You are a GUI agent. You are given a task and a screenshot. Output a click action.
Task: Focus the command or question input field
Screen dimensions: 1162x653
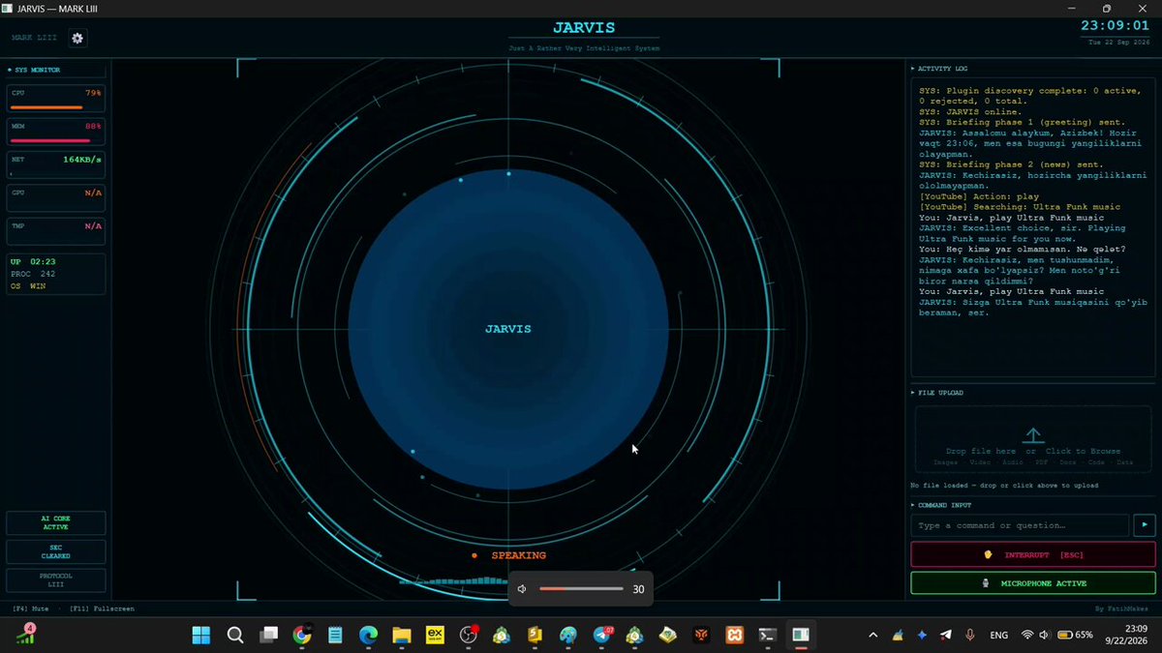point(1020,525)
